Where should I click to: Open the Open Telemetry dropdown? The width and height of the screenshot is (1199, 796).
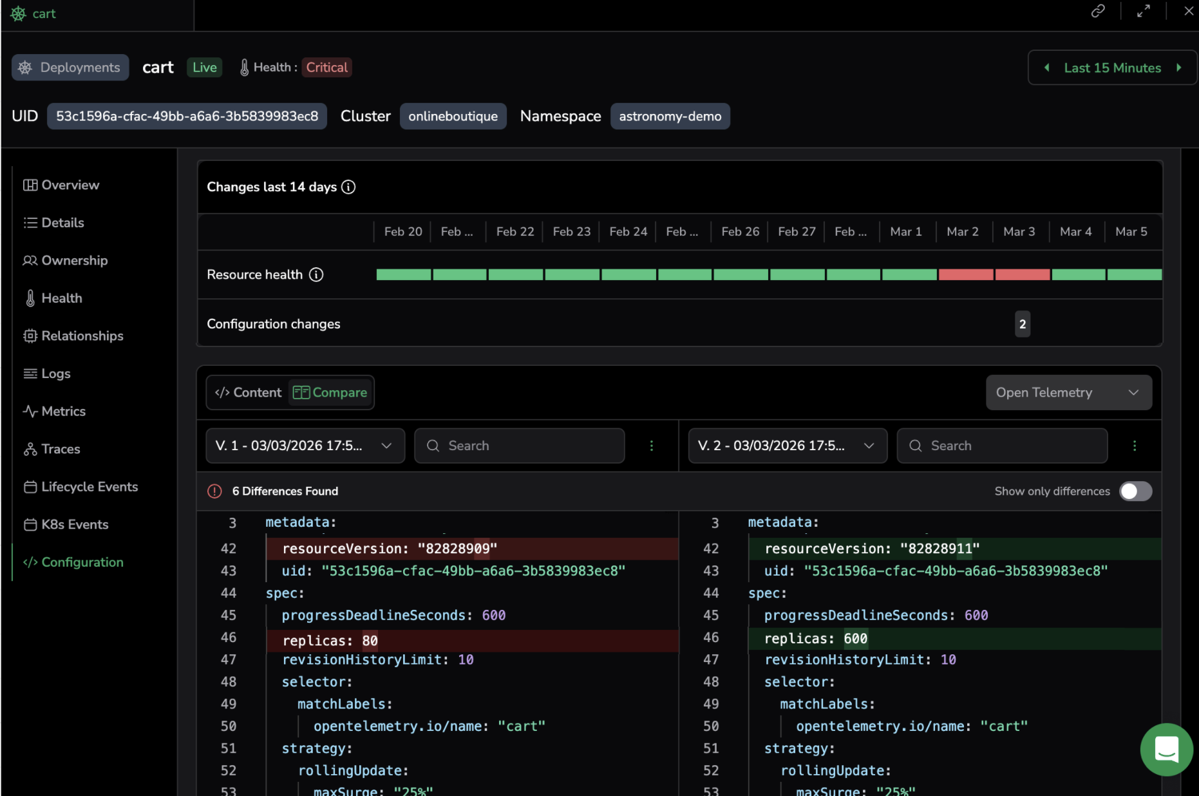(1068, 393)
